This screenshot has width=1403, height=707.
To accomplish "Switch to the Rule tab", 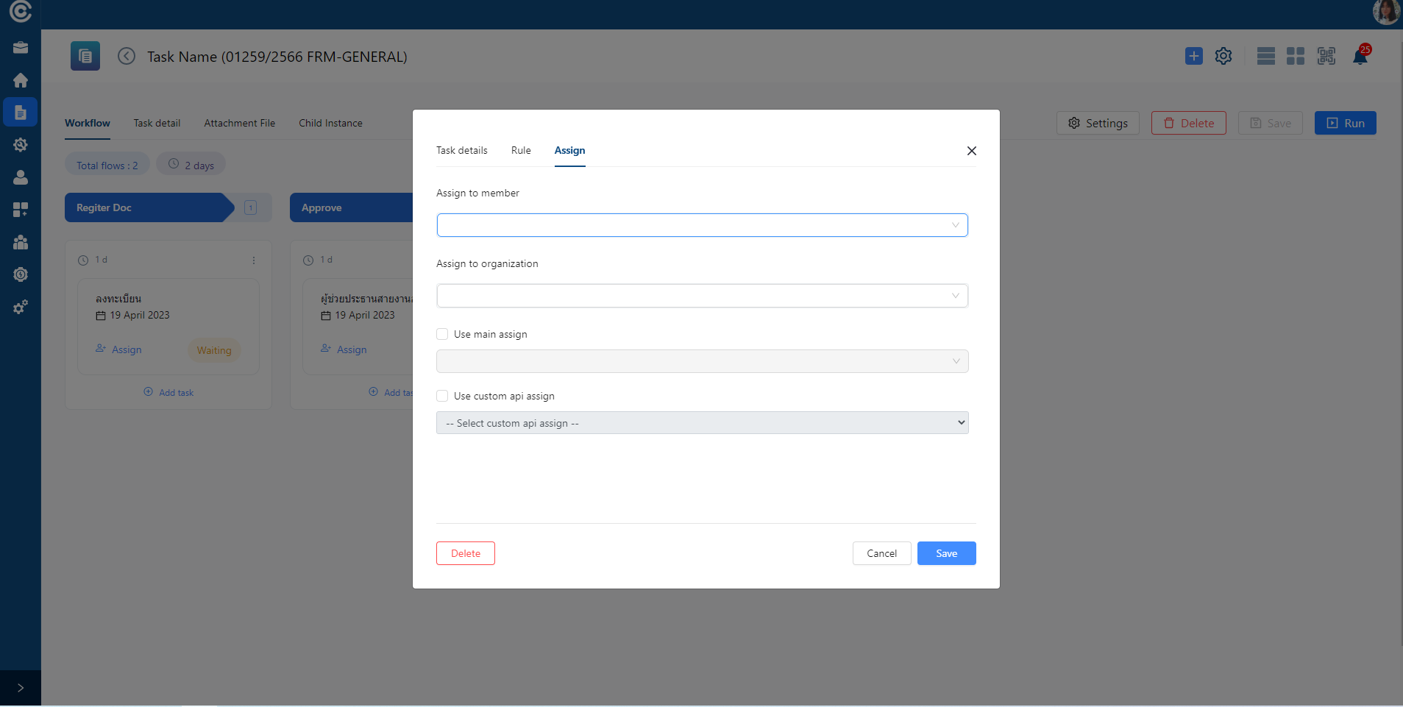I will click(x=520, y=150).
